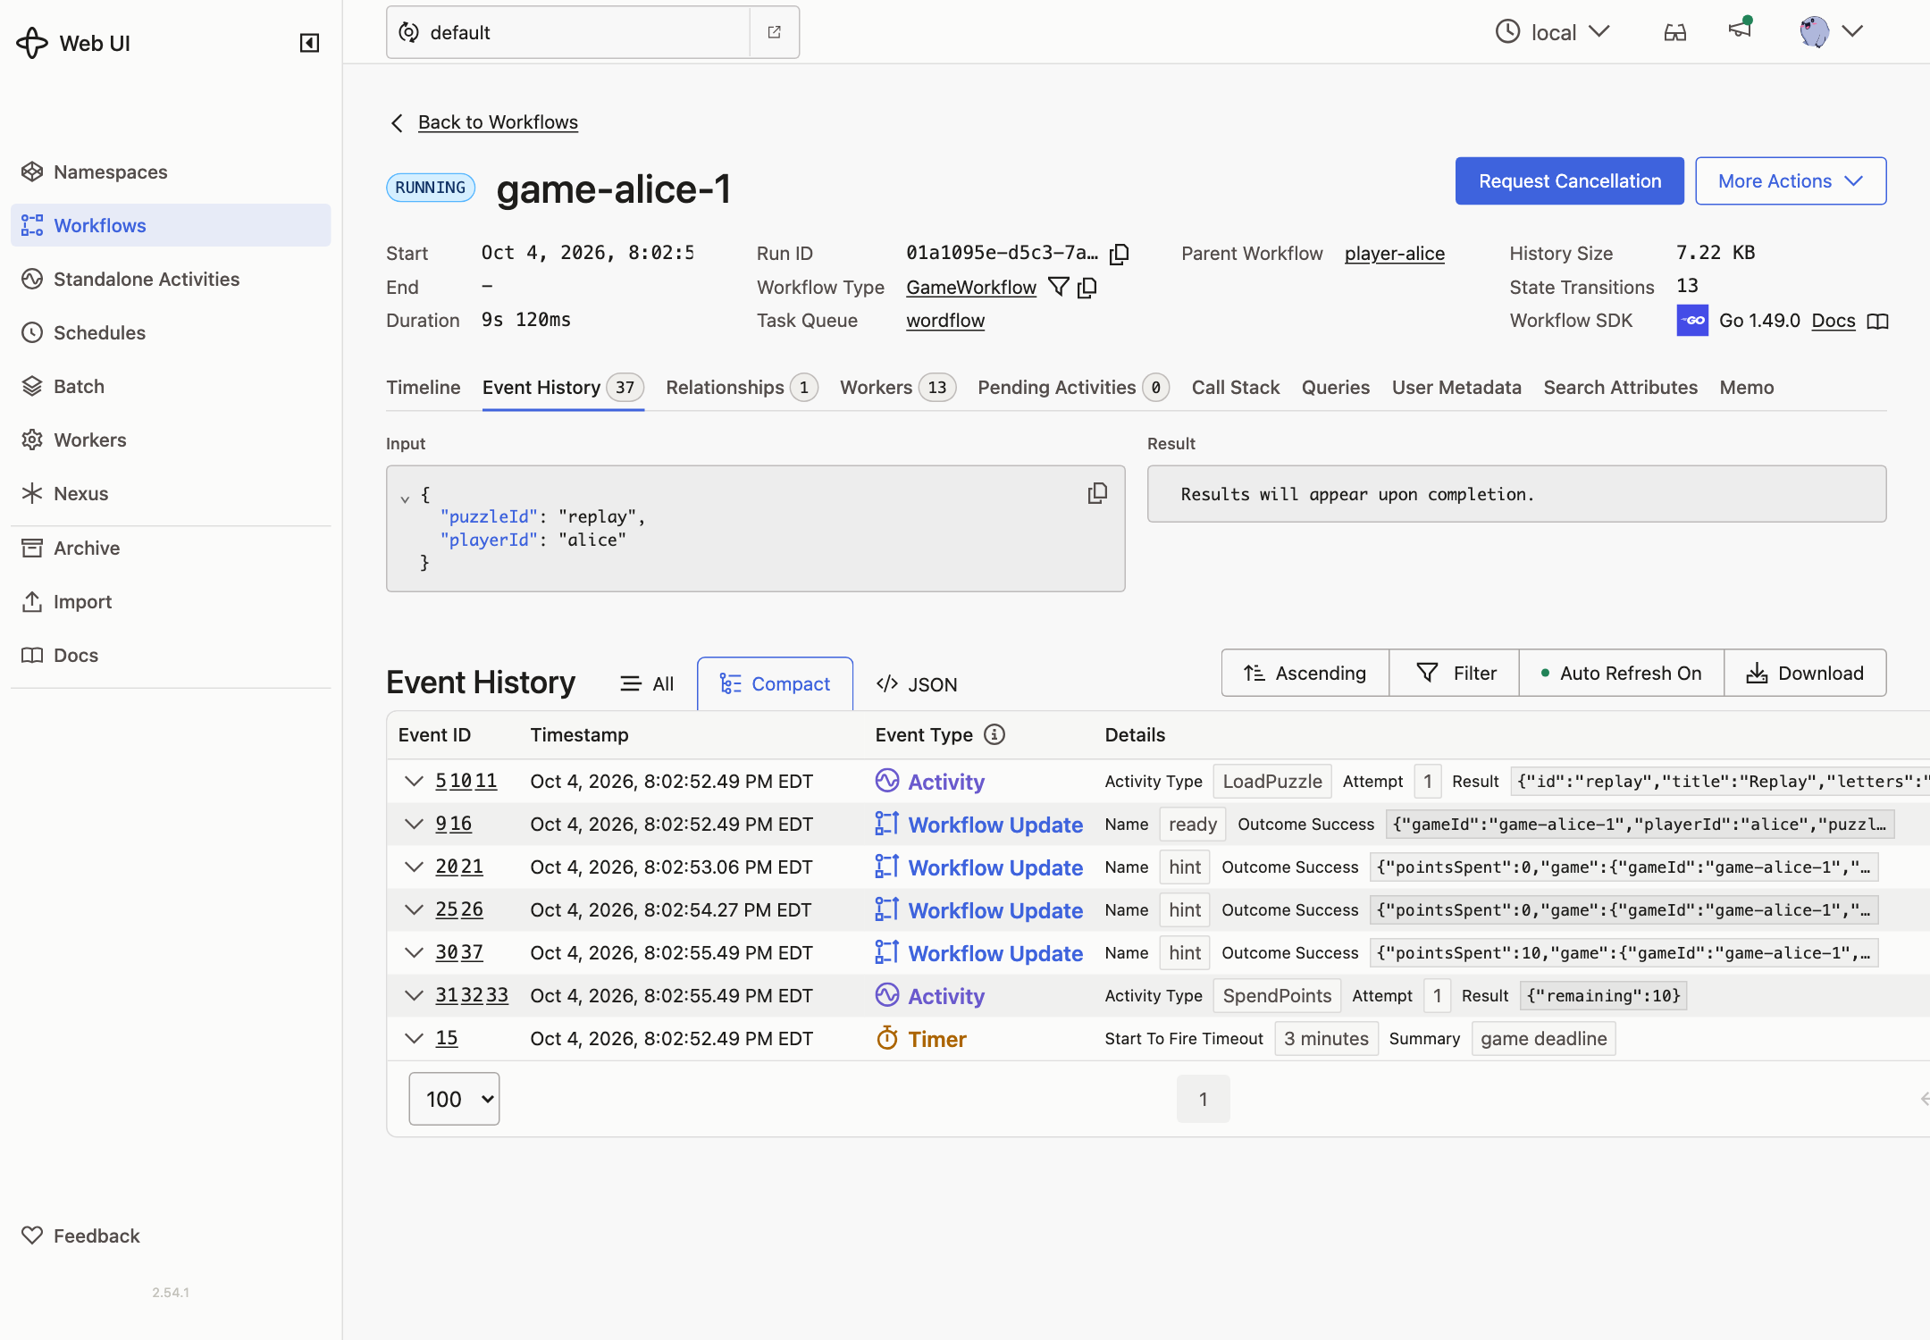The height and width of the screenshot is (1340, 1930).
Task: Go to Namespaces in the sidebar
Action: 171,172
